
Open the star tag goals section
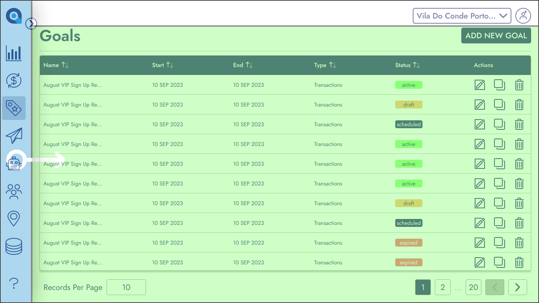(x=14, y=108)
